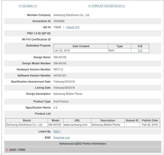Image resolution: width=164 pixels, height=155 pixels.
Task: Click the Go Back link
Action: coord(28,6)
